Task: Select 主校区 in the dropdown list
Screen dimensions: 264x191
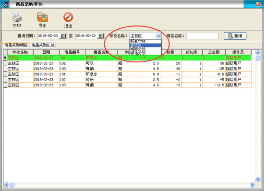Action: click(x=145, y=45)
